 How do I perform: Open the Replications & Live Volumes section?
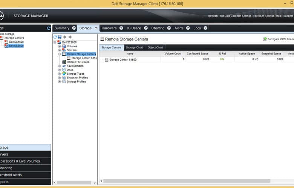coord(25,161)
